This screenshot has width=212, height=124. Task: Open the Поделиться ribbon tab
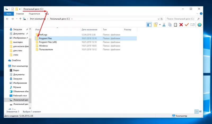coord(34,14)
